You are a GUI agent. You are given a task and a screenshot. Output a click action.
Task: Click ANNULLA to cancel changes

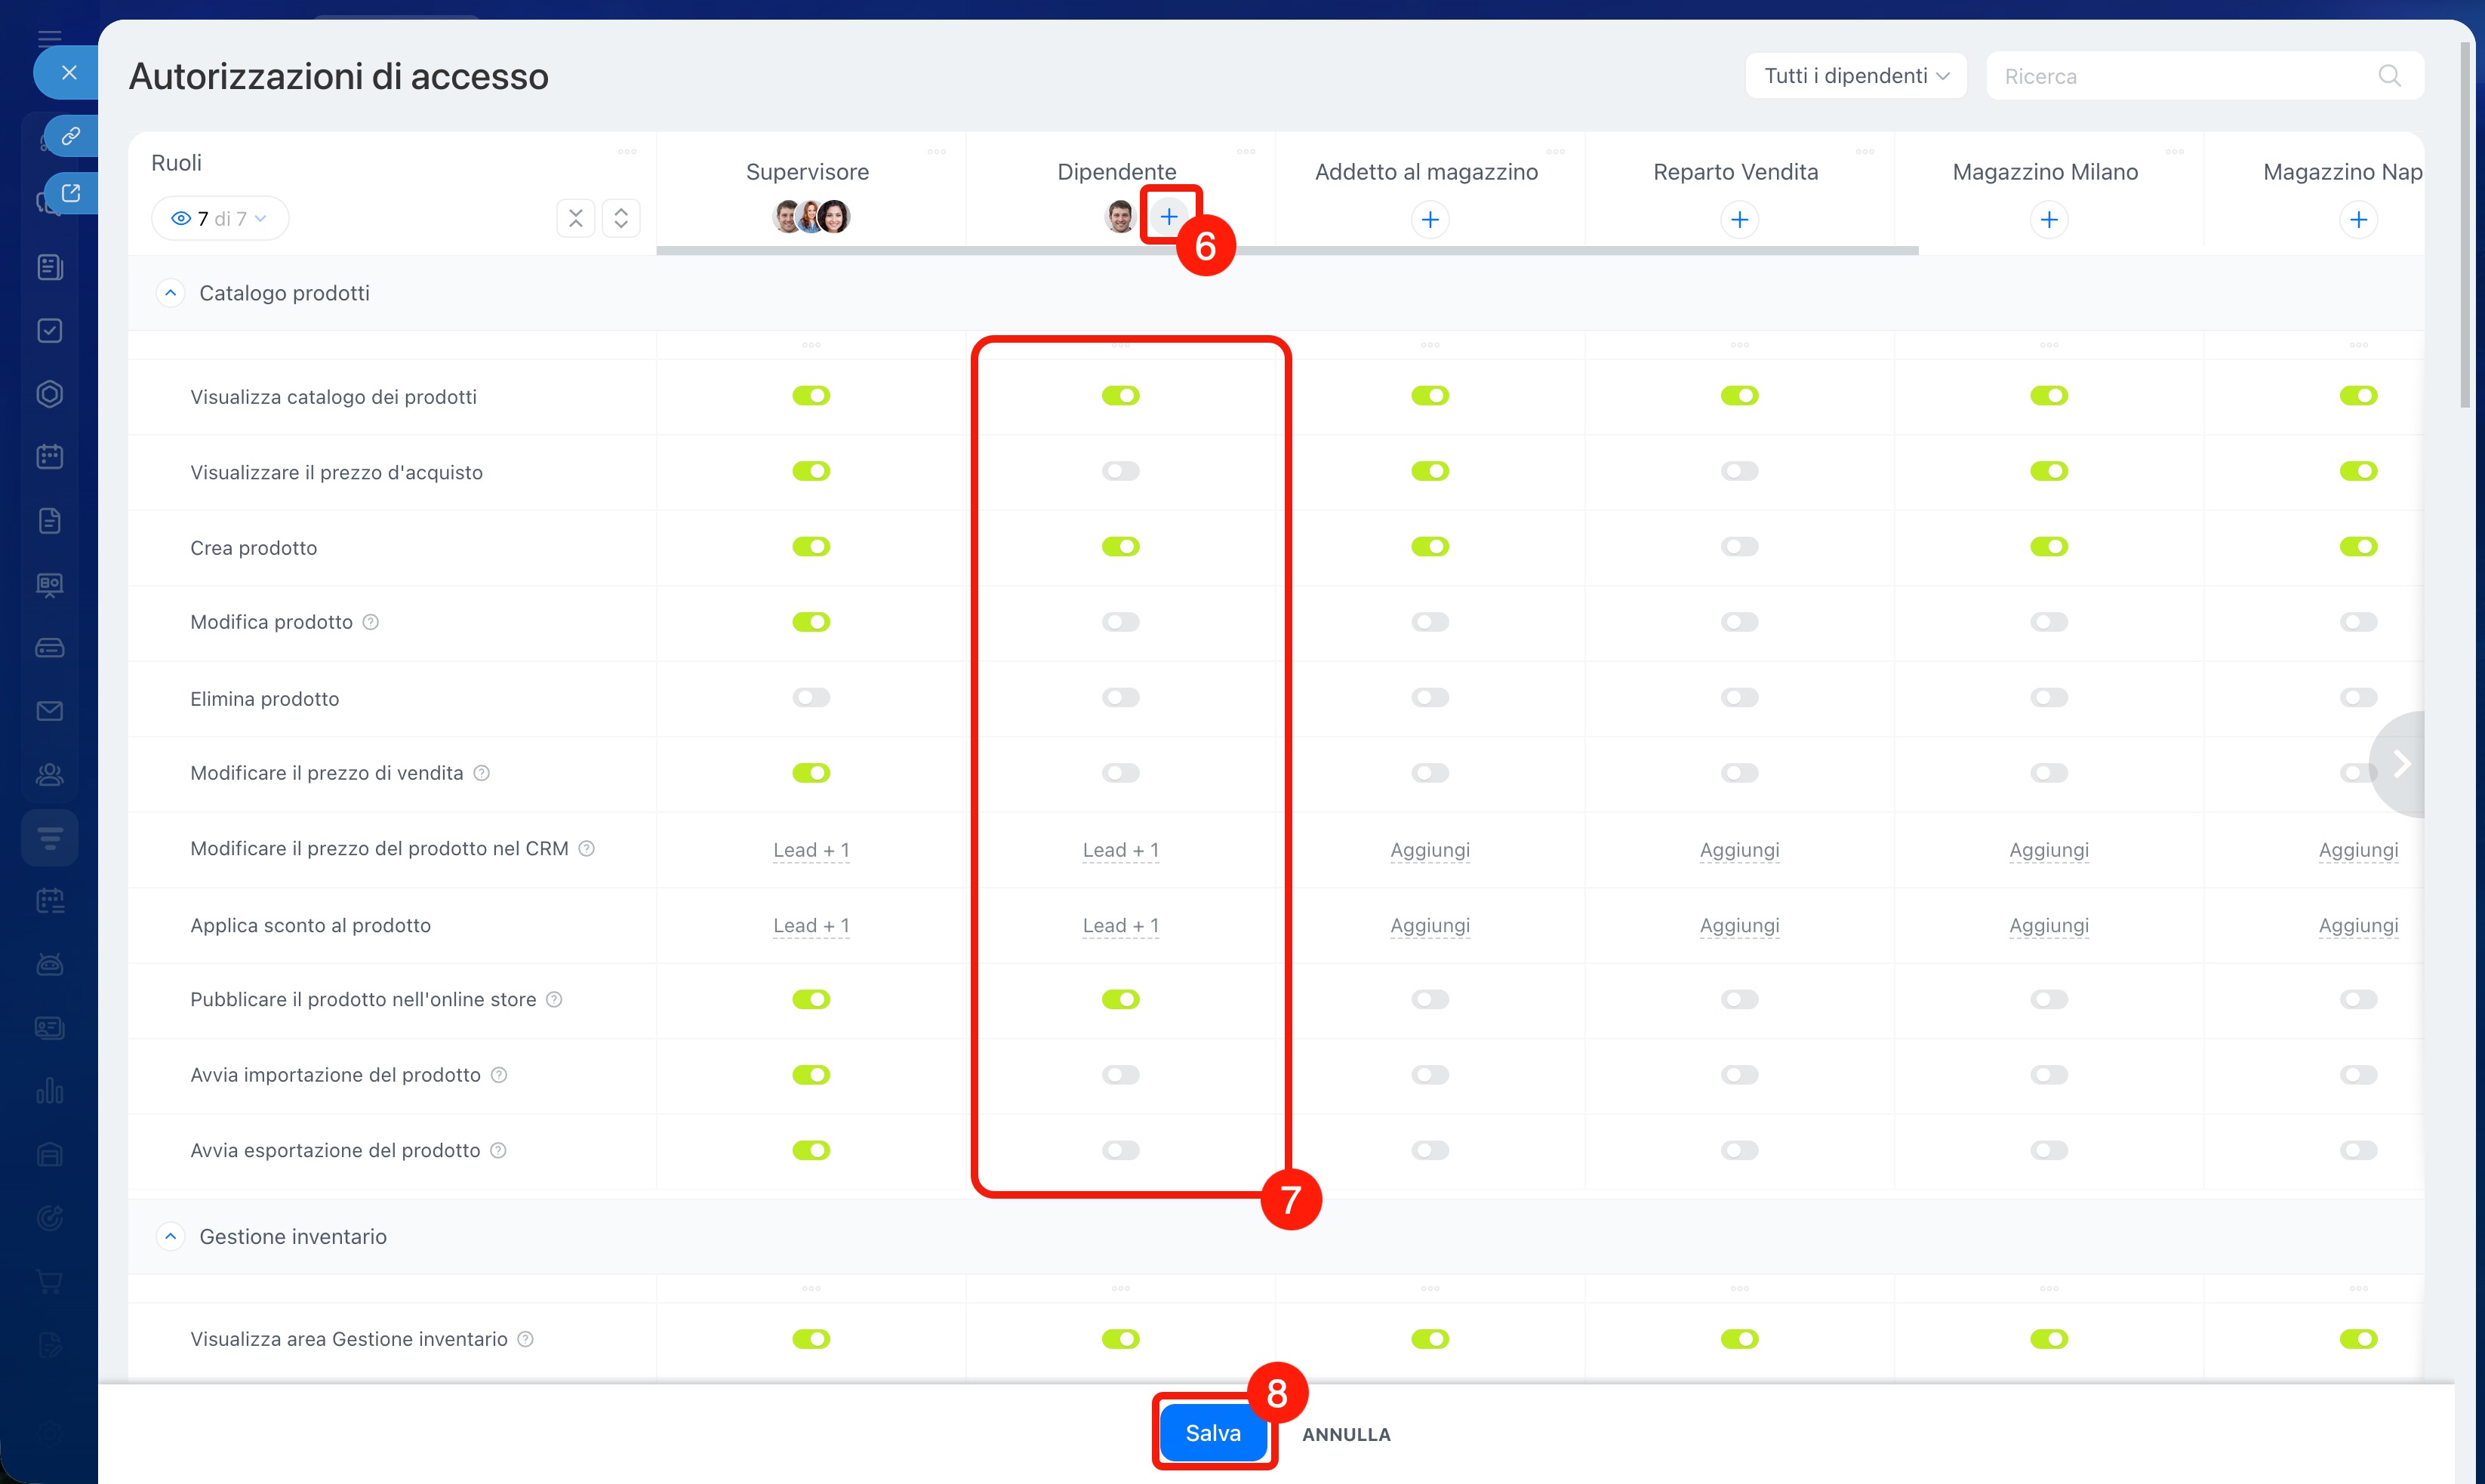1345,1434
